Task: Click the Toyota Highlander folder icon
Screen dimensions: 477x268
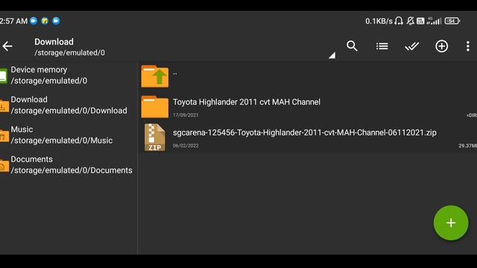Action: coord(155,106)
